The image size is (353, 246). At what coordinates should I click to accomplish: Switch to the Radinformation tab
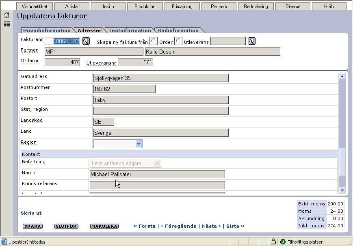point(178,30)
